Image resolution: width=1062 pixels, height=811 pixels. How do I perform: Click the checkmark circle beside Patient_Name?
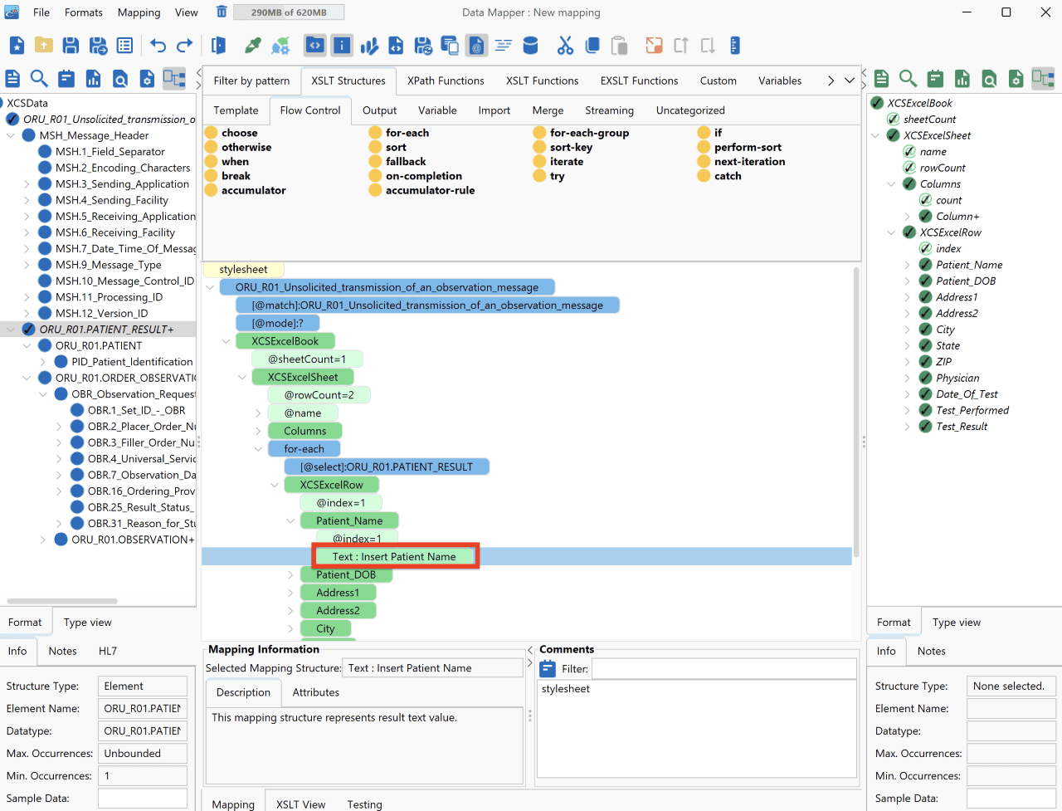925,265
